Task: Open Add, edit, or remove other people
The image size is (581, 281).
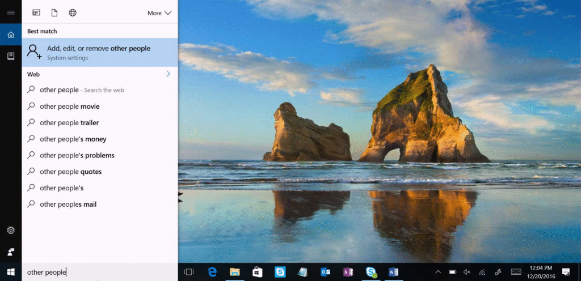Action: tap(100, 53)
